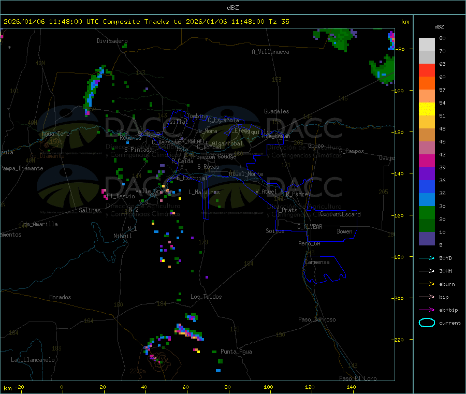Click the UTC Composite Tracks timestamp header

pos(147,22)
